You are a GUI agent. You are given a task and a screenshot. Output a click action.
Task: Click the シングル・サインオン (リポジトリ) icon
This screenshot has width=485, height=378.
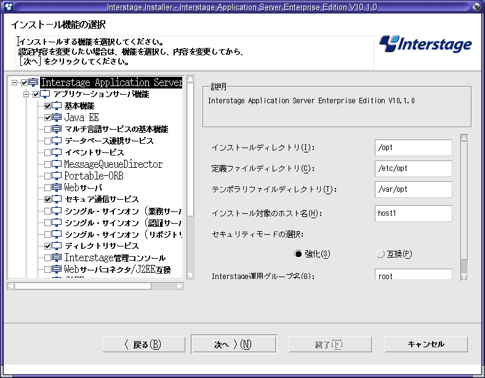tap(56, 234)
